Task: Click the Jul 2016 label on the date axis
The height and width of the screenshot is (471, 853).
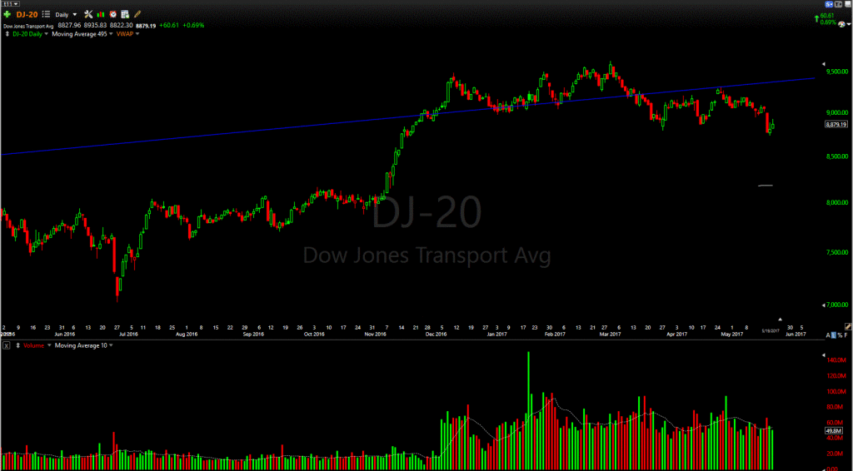Action: coord(129,334)
